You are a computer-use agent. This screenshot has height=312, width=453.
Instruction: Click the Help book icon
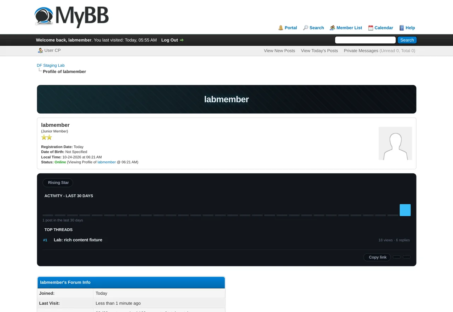pos(402,28)
